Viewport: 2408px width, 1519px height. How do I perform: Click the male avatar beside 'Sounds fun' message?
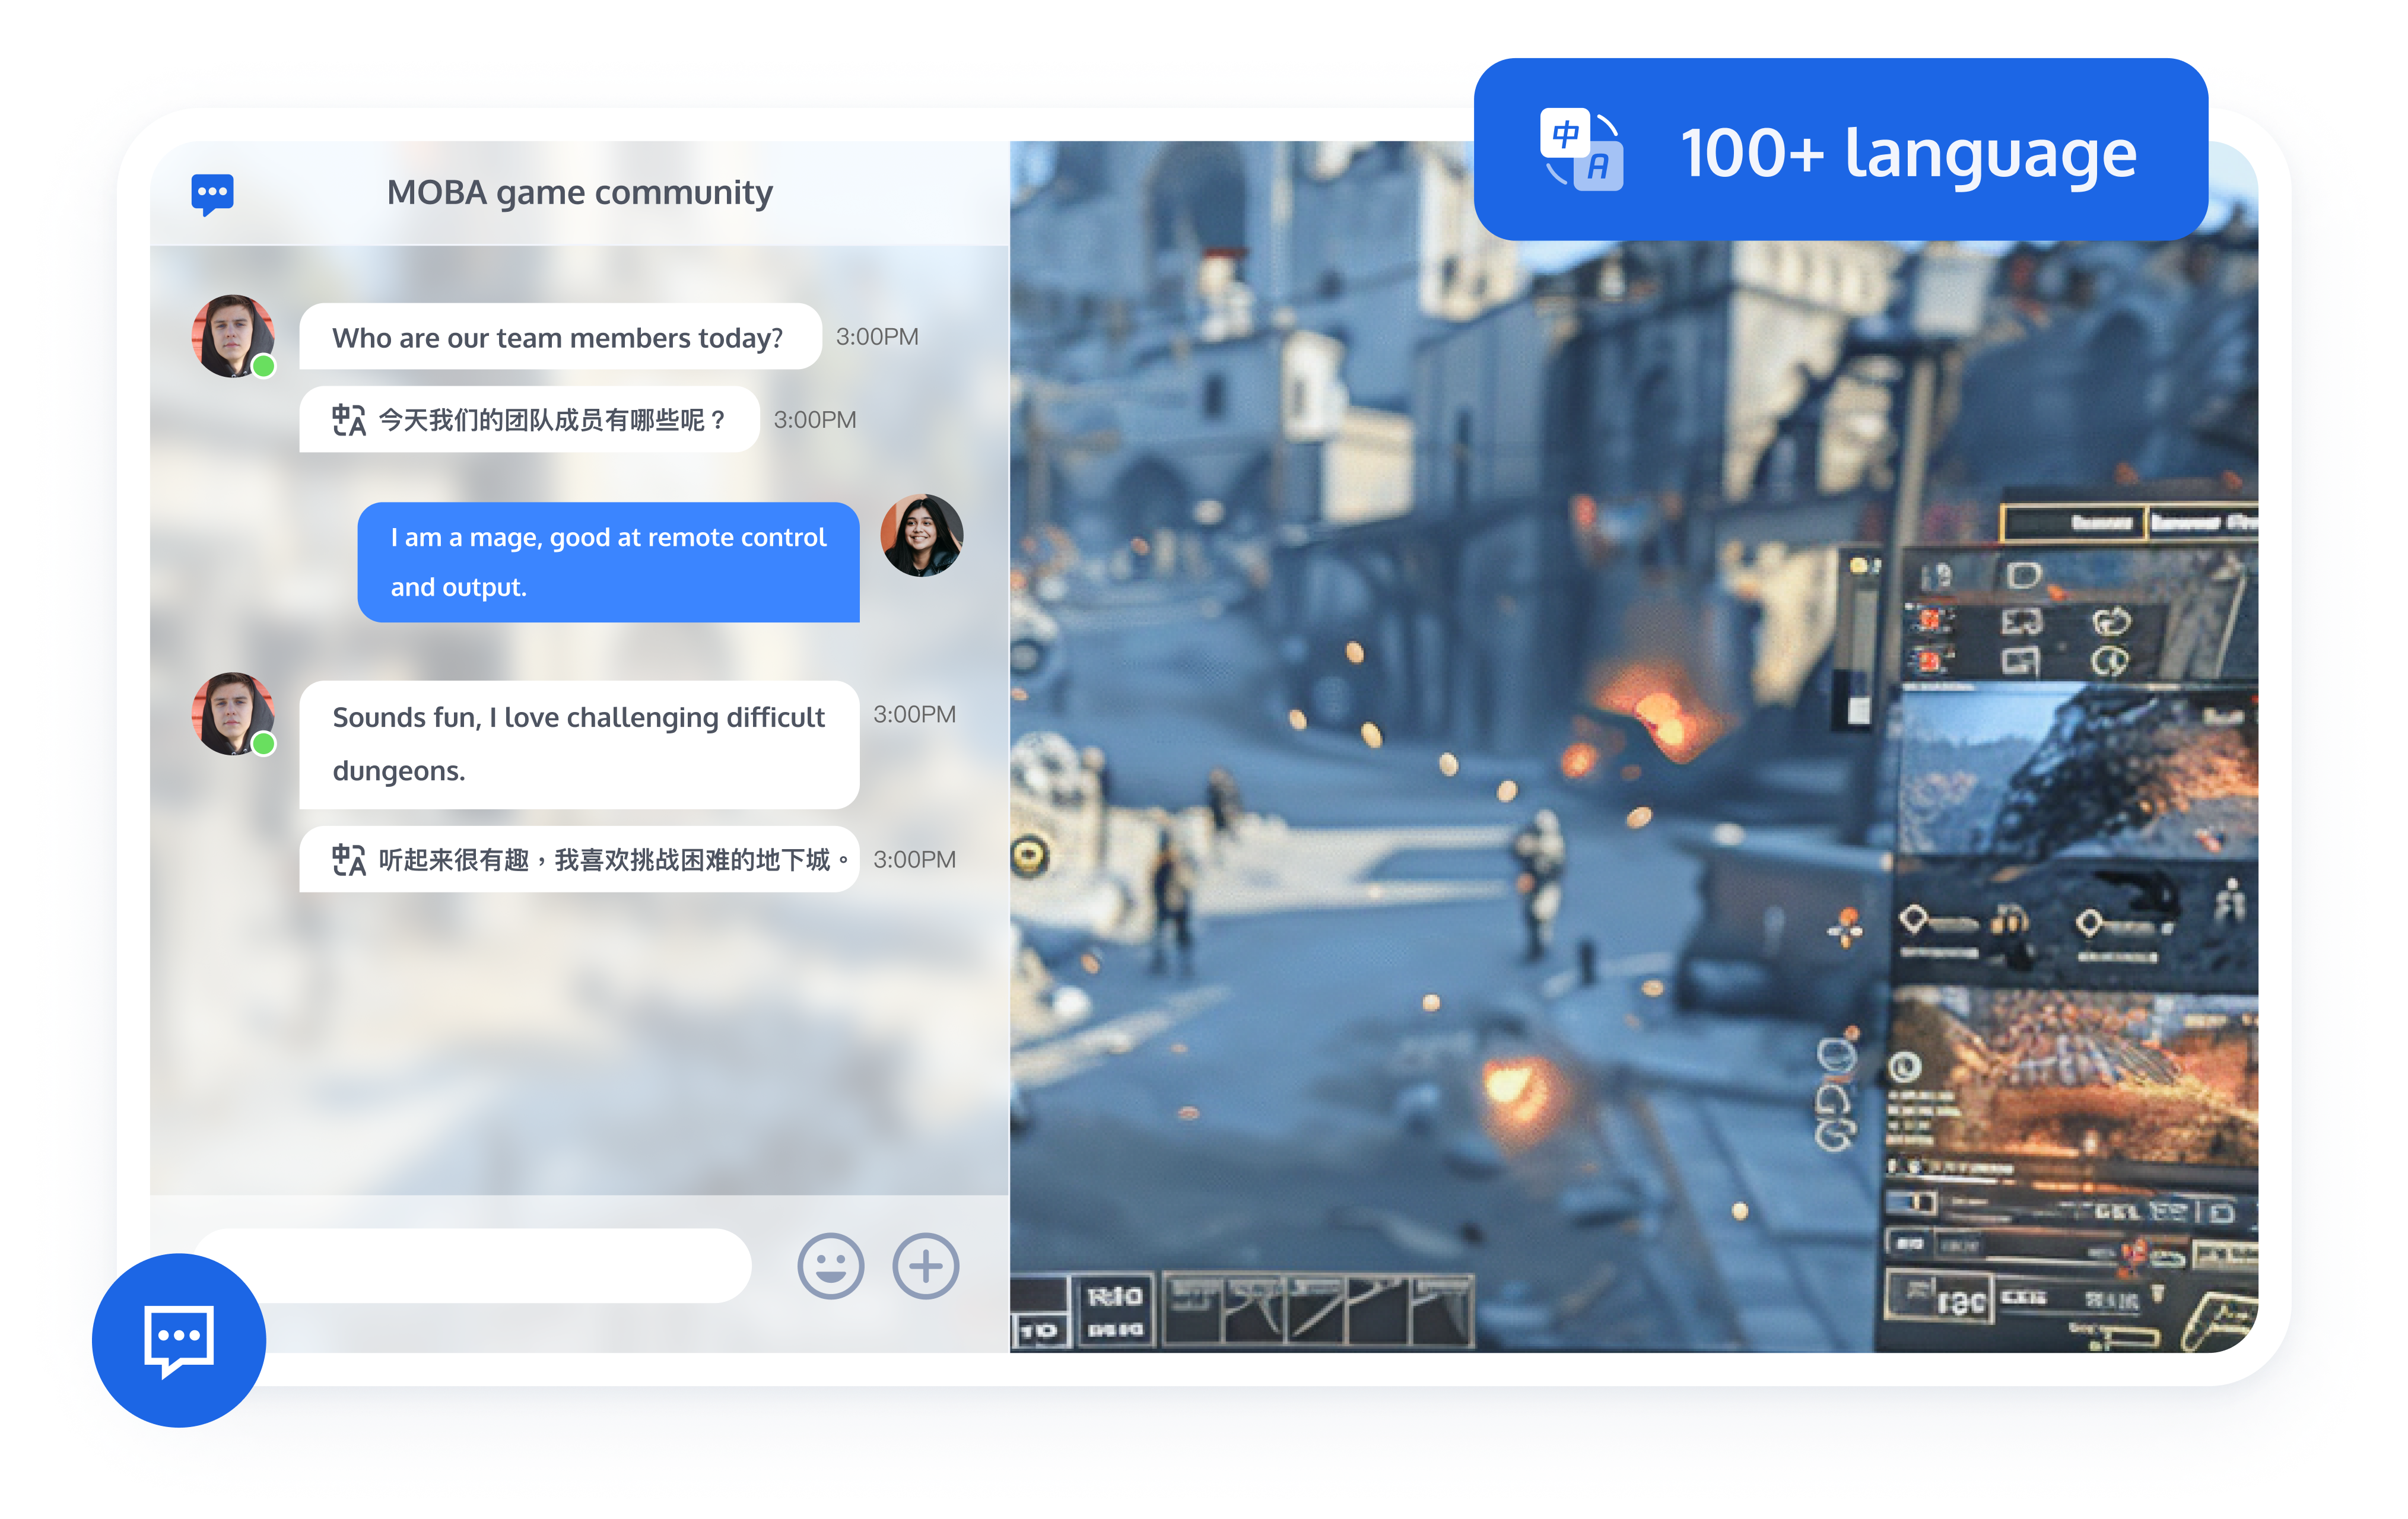tap(232, 714)
